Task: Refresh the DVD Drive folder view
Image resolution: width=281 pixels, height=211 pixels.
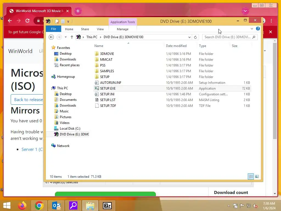Action: coord(195,37)
